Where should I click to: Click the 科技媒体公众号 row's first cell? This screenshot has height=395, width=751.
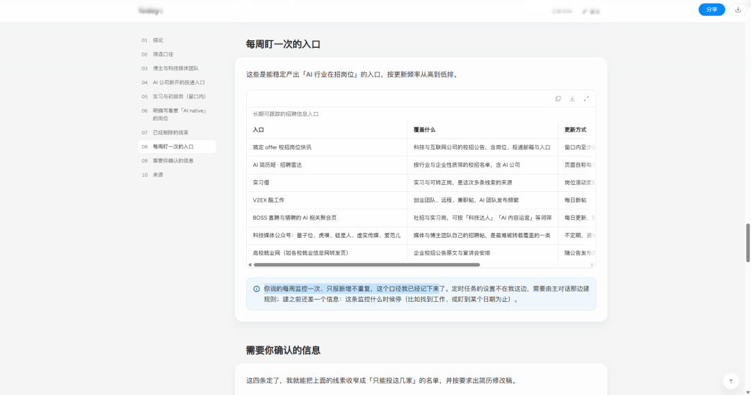327,236
